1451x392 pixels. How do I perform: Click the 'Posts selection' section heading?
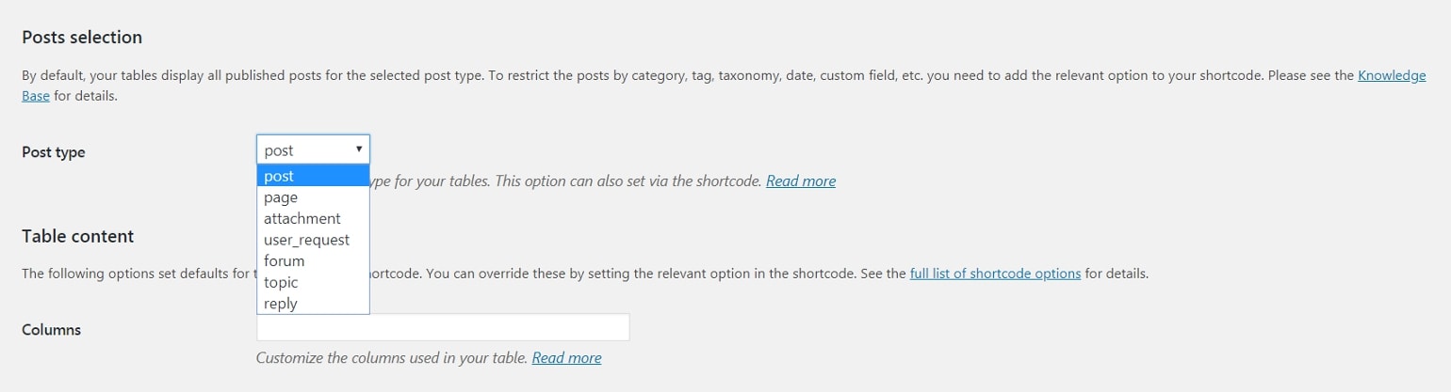tap(82, 38)
